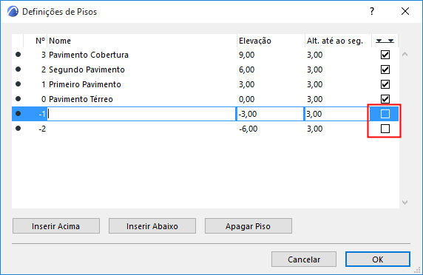
Task: Click the scroll down arrow of story list
Action: [x=405, y=203]
